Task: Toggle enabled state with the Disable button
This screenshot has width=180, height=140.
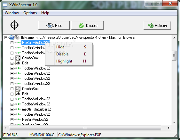Action: [87, 25]
